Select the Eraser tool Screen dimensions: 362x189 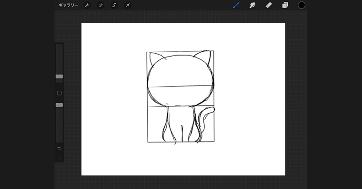[269, 5]
